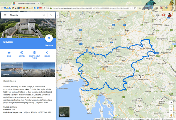Open the notifications badge
The height and width of the screenshot is (120, 176).
163,15
